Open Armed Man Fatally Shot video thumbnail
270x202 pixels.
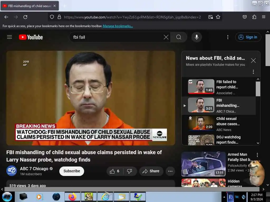pyautogui.click(x=203, y=164)
